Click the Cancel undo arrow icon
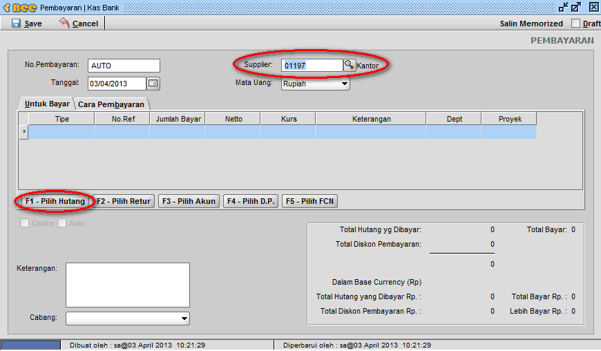Screen dimensions: 601x351 pos(64,23)
